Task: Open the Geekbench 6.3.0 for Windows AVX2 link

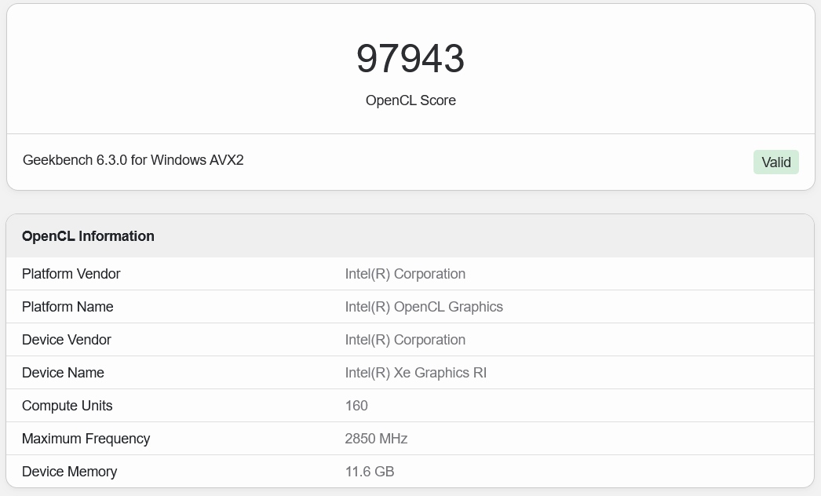Action: point(133,160)
